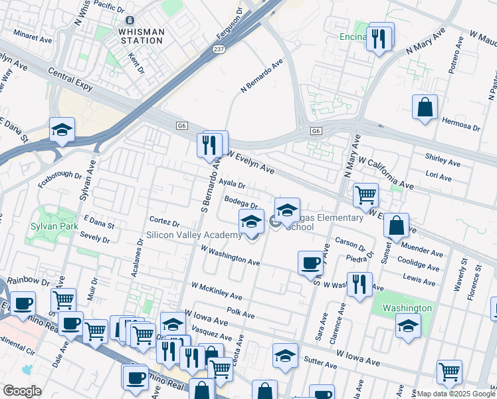Viewport: 497px width, 399px height.
Task: Click the Pacific Dr street label
Action: coord(110,7)
